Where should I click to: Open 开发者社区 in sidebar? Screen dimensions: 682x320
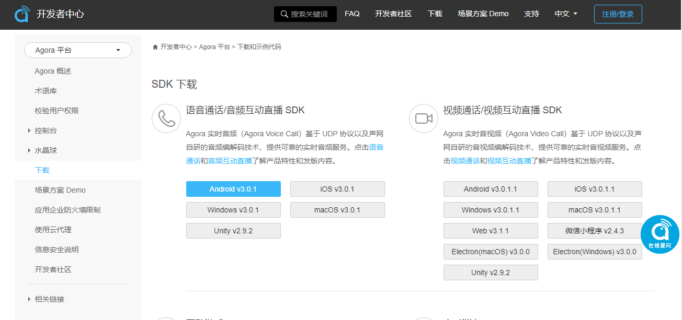coord(53,269)
